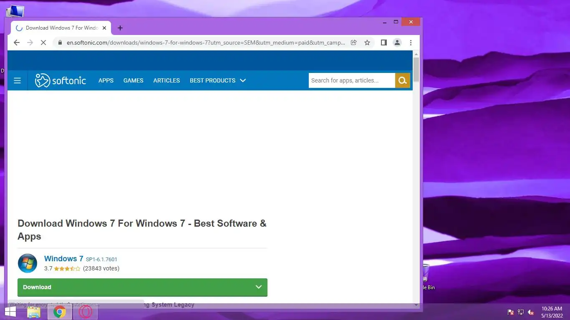Click version SP1-6.1.7601 text
Viewport: 570px width, 320px height.
tap(101, 259)
